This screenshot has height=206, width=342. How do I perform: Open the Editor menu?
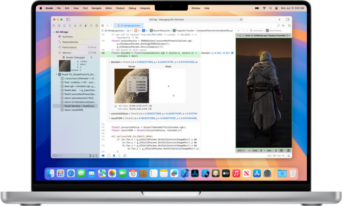109,8
